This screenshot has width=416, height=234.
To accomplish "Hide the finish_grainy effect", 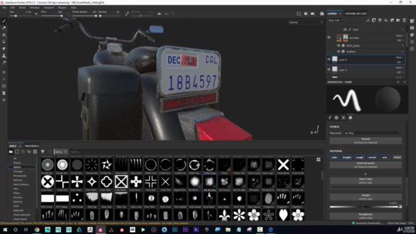I will tap(339, 45).
